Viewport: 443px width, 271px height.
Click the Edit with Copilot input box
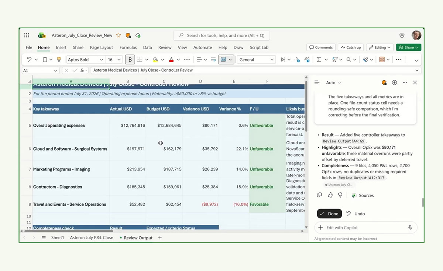pyautogui.click(x=366, y=228)
